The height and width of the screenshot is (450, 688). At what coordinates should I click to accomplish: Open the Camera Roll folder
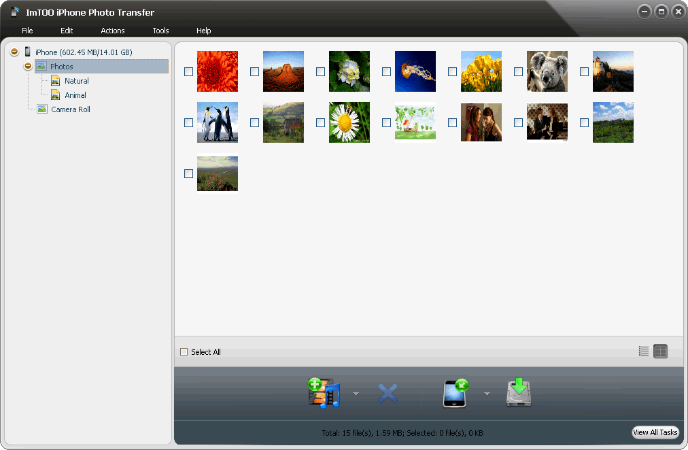(70, 109)
